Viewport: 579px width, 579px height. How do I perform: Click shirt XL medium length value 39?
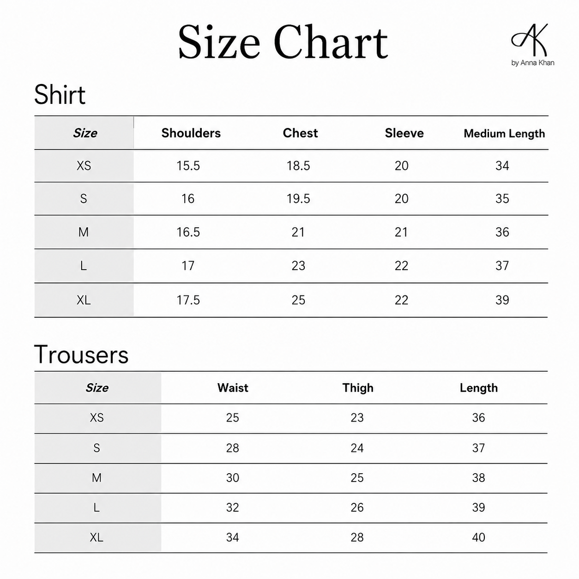[x=502, y=300]
